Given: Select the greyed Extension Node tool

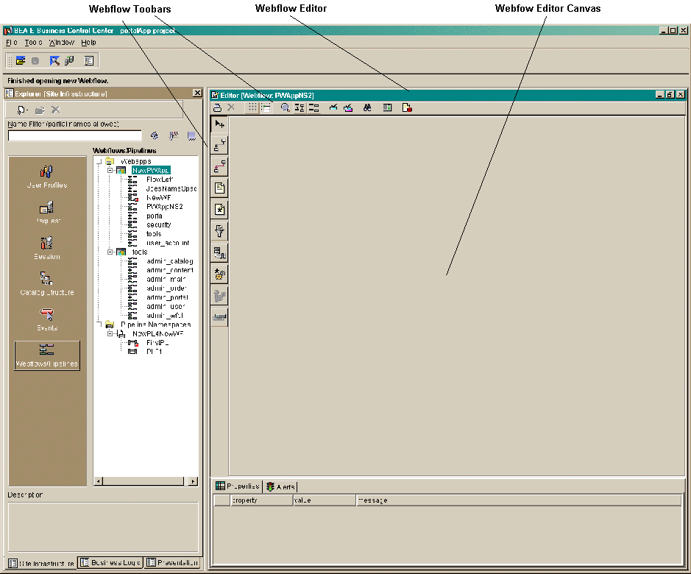Looking at the screenshot, I should 219,295.
